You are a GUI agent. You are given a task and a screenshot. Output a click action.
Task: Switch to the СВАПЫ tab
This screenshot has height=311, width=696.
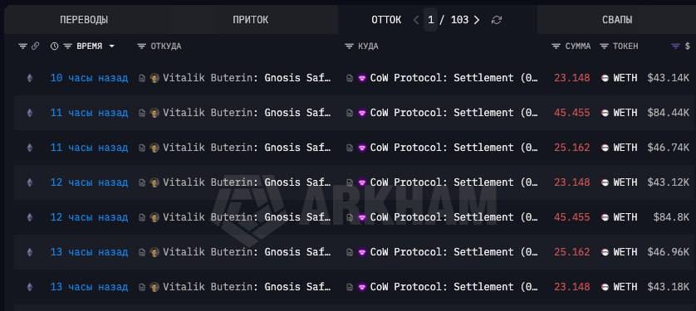tap(617, 20)
